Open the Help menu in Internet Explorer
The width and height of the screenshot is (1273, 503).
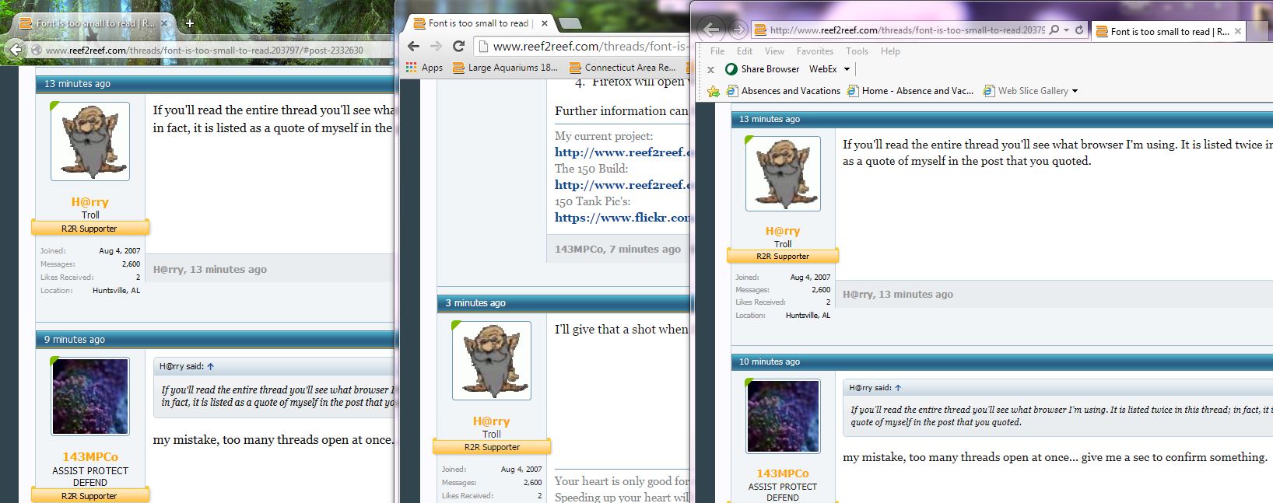890,51
